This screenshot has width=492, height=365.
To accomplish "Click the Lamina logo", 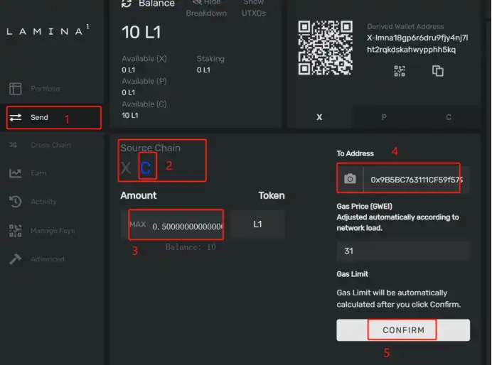I will click(48, 31).
